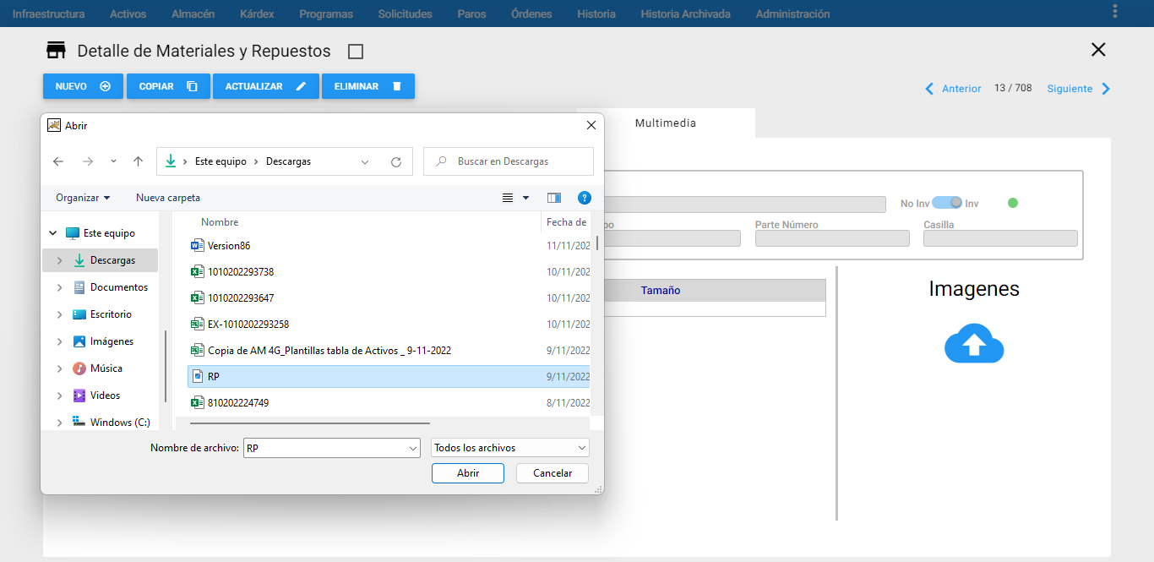Click the Música folder icon
This screenshot has height=562, width=1154.
79,368
